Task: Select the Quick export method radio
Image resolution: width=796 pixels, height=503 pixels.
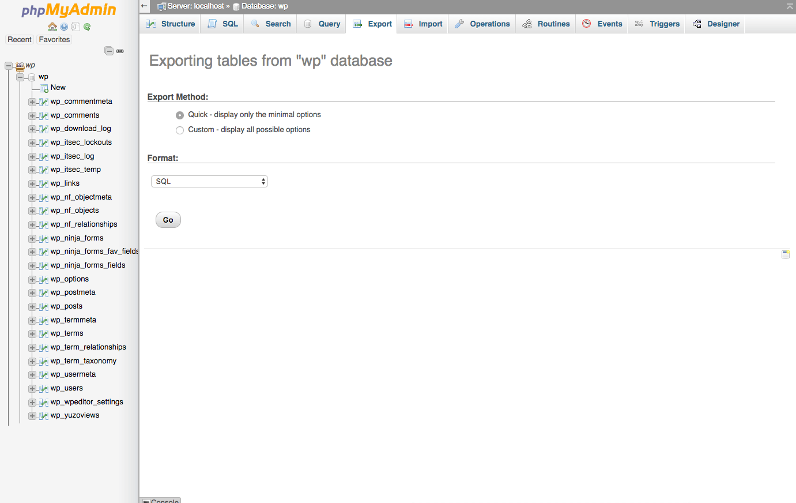Action: pyautogui.click(x=180, y=115)
